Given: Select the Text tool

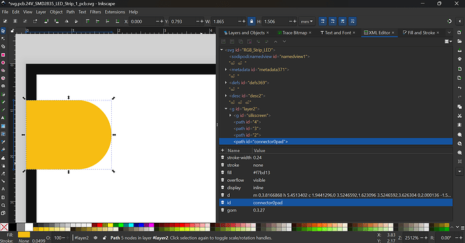Looking at the screenshot, I should pyautogui.click(x=3, y=118).
